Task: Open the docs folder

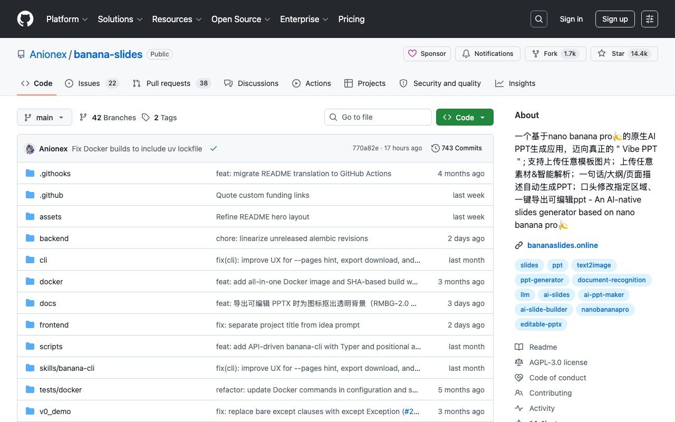Action: (x=47, y=303)
